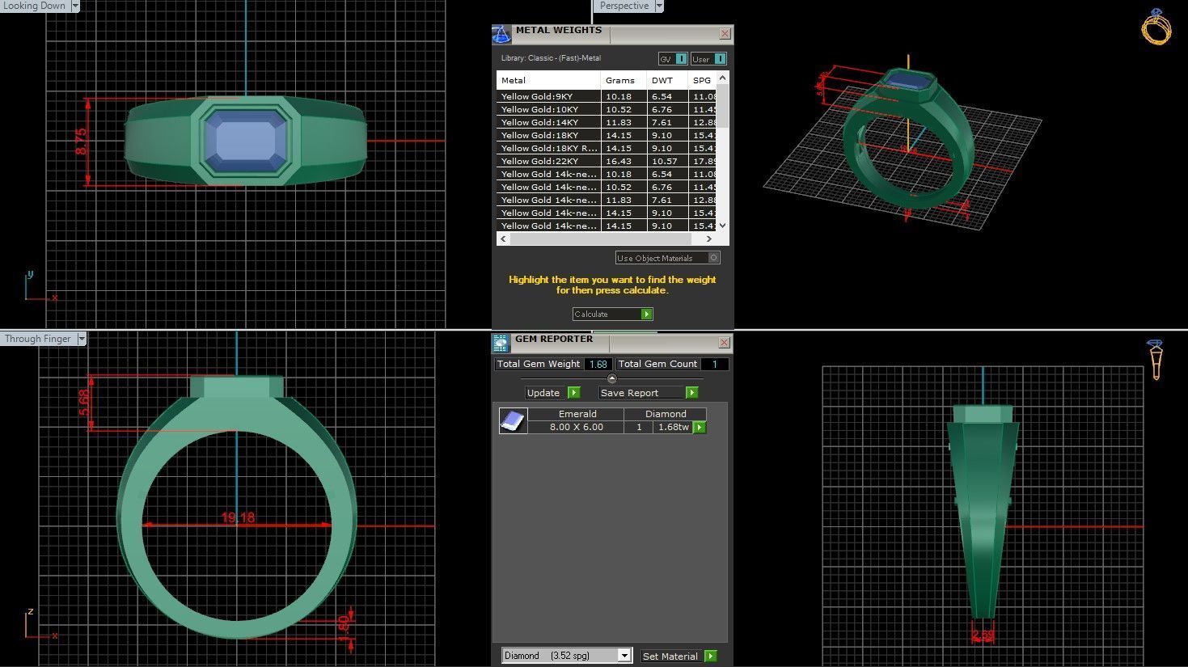Click the ring side-view icon in bottom-right viewport
Screen dimensions: 1188x667
click(x=1156, y=360)
